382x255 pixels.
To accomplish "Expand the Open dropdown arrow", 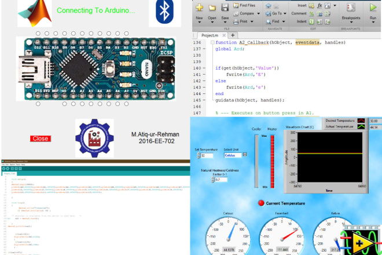I will (212, 23).
